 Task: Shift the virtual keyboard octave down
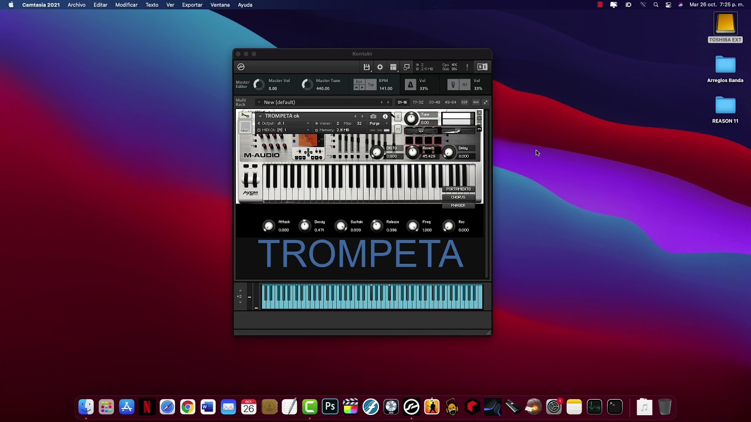[x=239, y=302]
